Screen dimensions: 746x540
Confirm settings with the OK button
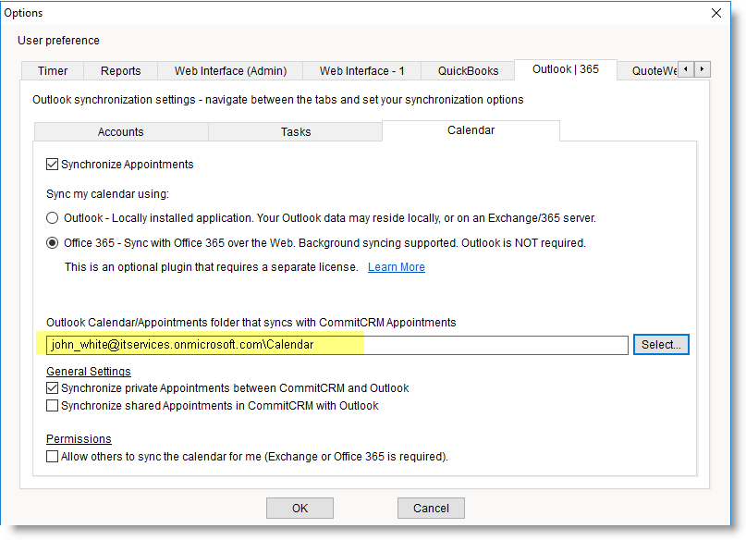tap(300, 508)
